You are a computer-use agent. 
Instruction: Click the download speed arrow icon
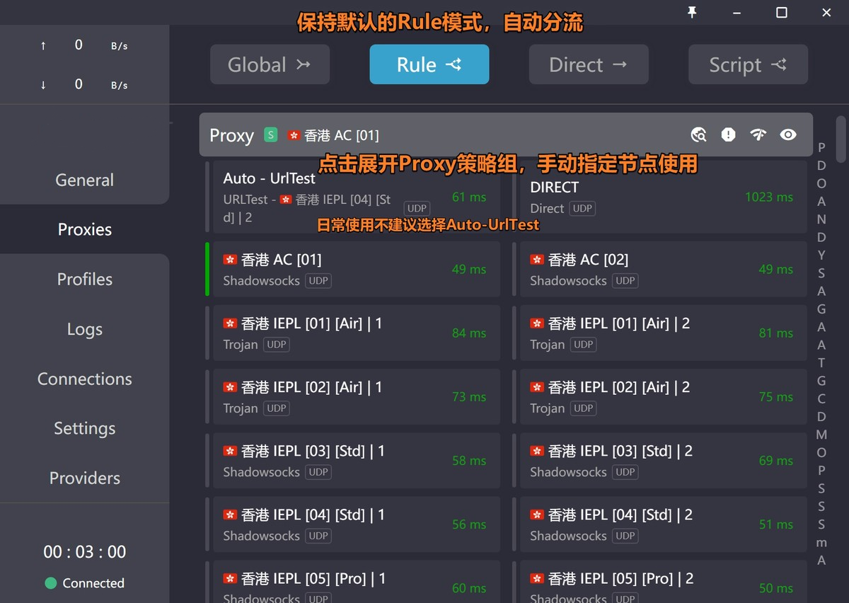(43, 85)
